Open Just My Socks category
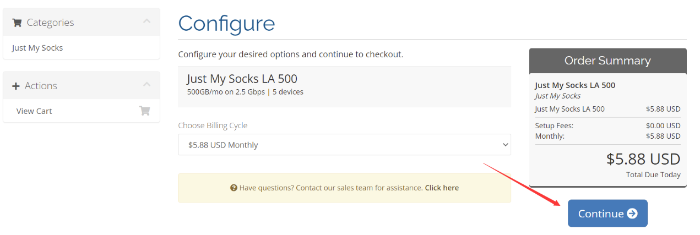Screen dimensions: 700x235 click(37, 48)
